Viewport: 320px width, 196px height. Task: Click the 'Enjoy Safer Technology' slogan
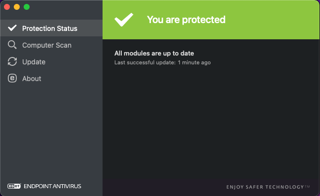click(268, 187)
